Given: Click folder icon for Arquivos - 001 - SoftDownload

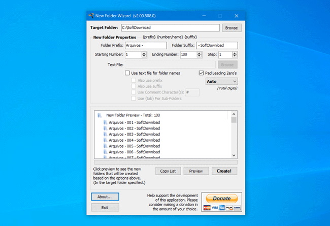Looking at the screenshot, I should 105,122.
